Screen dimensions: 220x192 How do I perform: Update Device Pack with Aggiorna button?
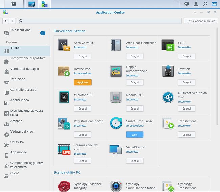pos(83,82)
